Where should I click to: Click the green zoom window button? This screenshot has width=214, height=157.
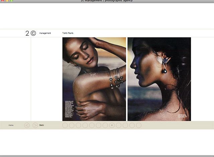pos(12,1)
